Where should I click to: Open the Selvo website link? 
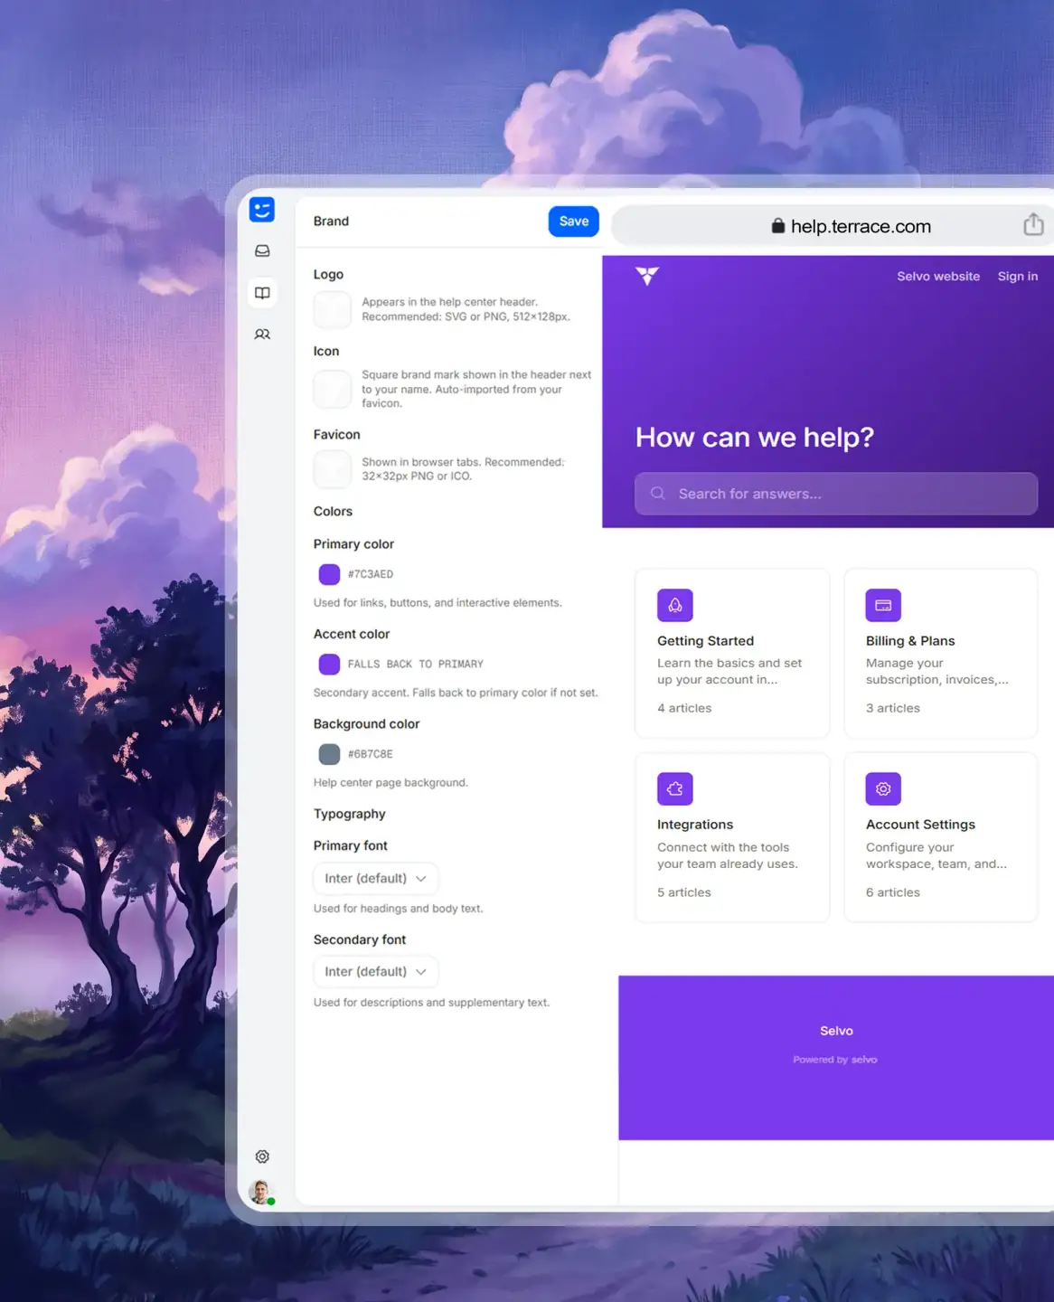point(938,277)
